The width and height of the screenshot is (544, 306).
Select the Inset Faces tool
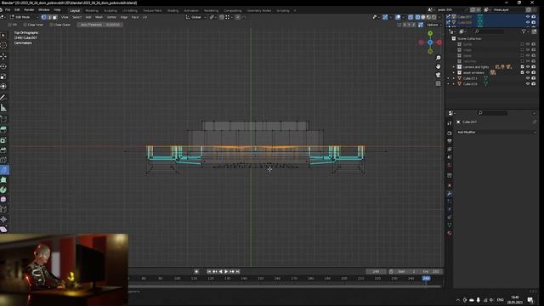(3, 140)
